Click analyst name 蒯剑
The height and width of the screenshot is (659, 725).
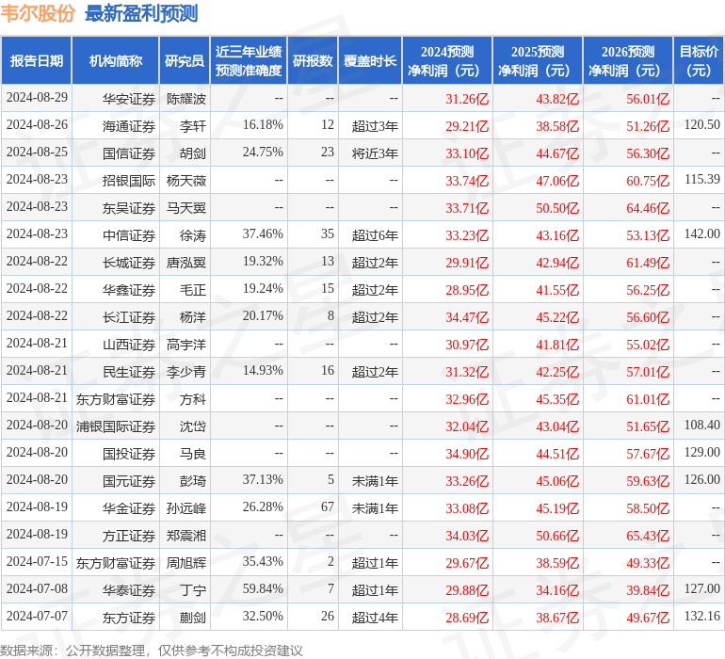coord(193,617)
